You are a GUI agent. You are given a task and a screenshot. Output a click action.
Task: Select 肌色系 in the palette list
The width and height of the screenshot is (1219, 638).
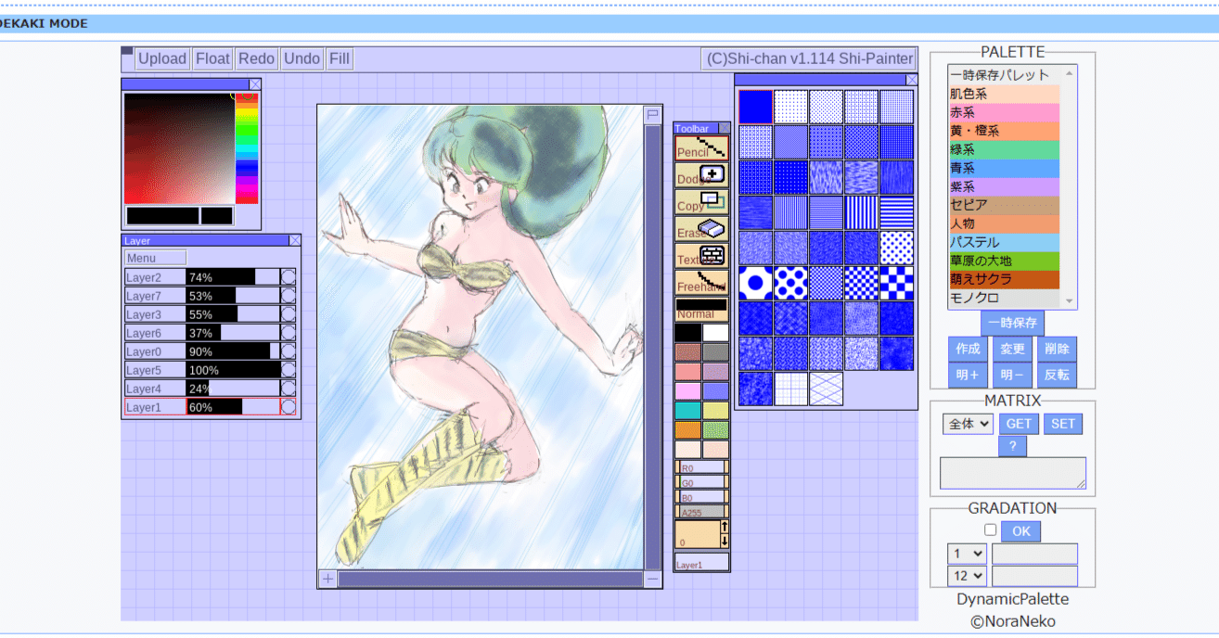tap(1004, 94)
